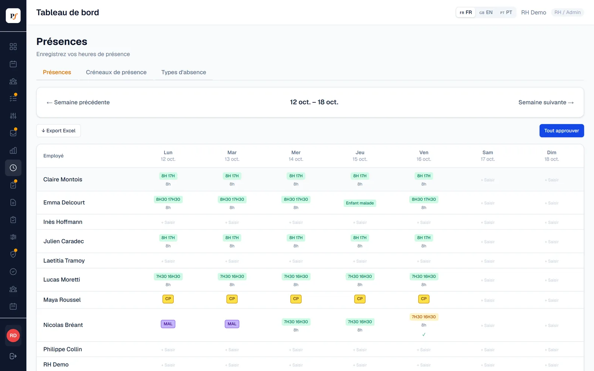Open Claire Montois Monday 8H 17H entry
The image size is (594, 371).
(x=168, y=176)
